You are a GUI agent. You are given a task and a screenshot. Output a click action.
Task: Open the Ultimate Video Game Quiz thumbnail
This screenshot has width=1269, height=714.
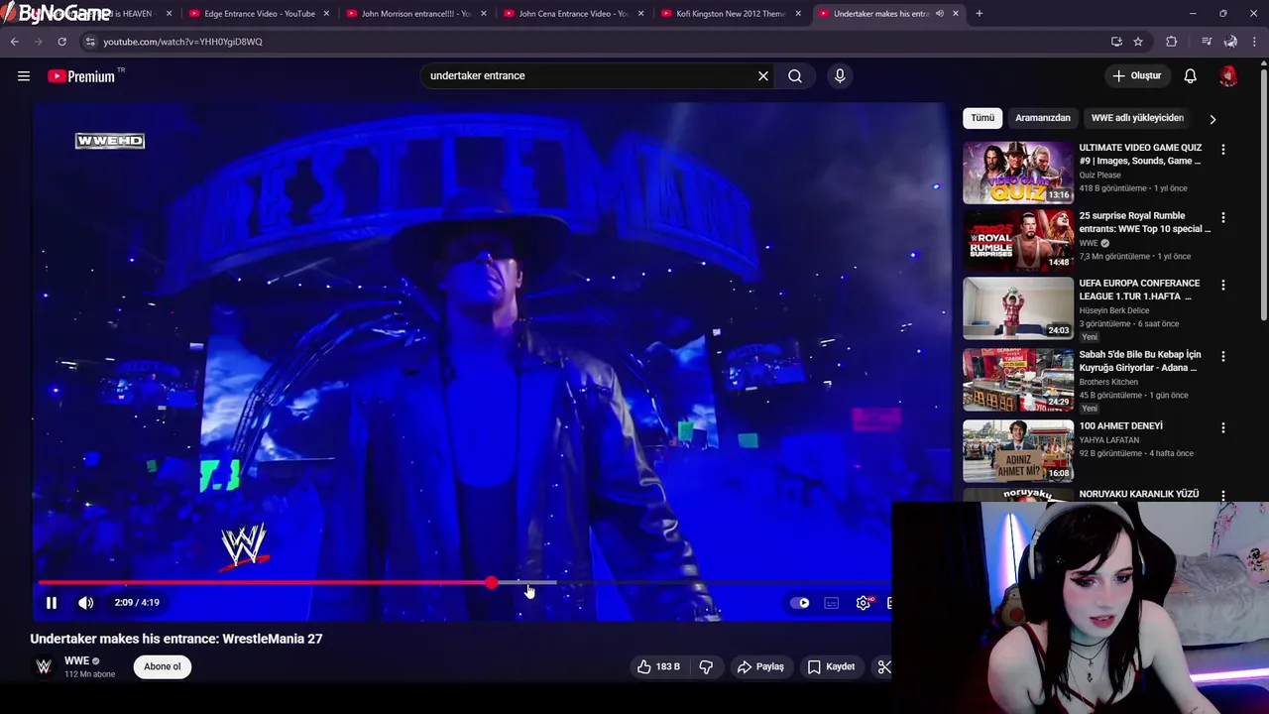point(1018,173)
